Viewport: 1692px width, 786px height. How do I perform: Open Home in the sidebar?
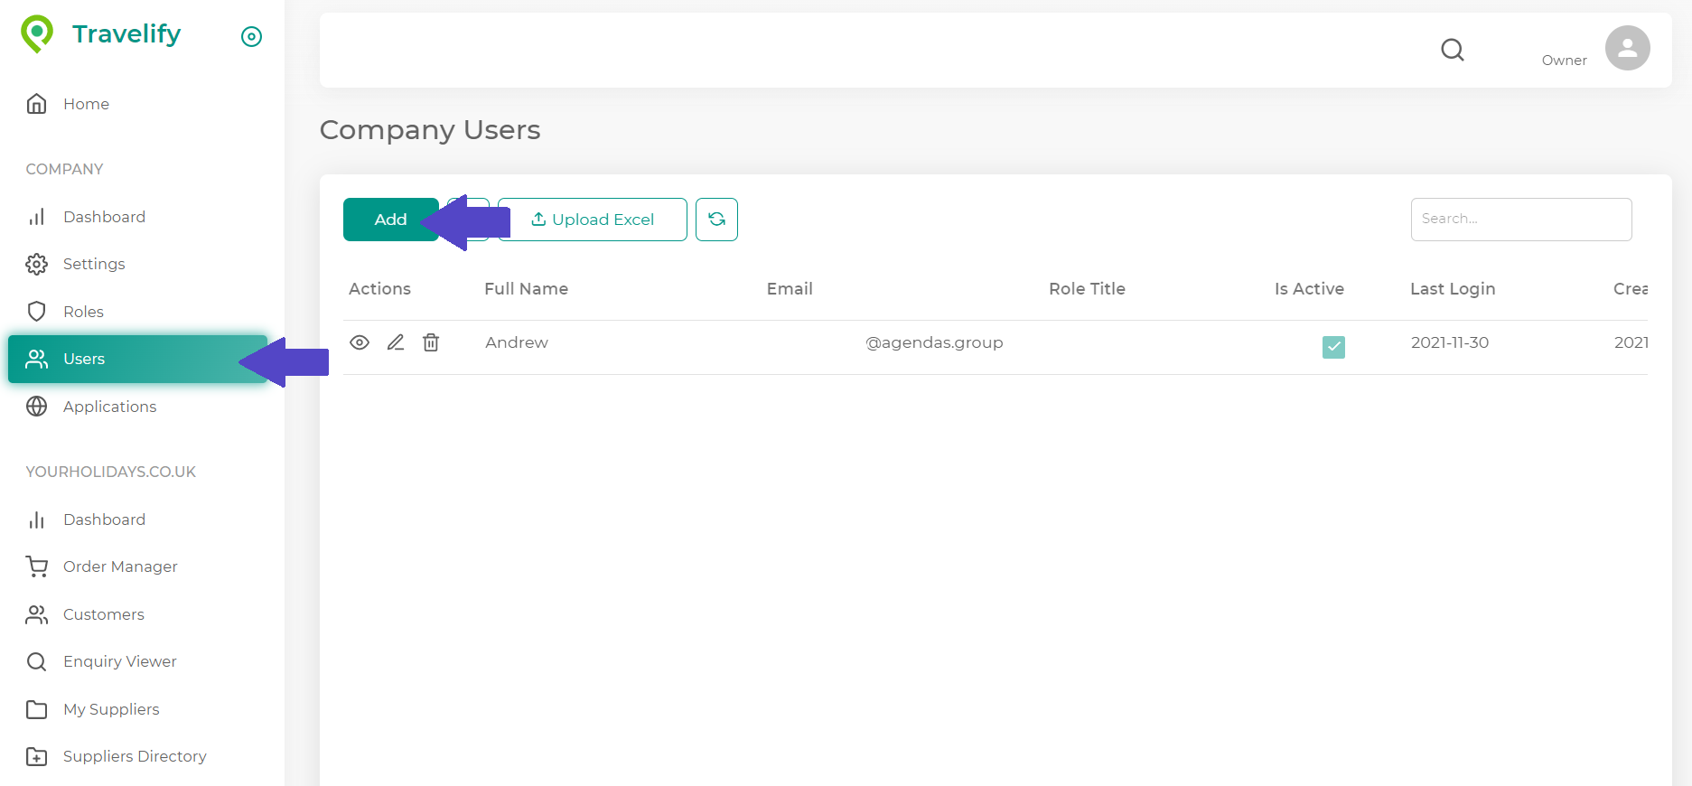86,104
